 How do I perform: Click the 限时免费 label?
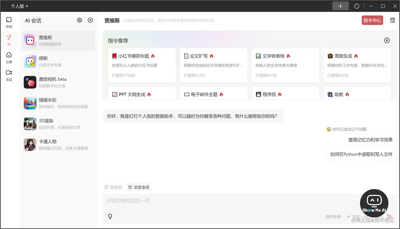[333, 217]
